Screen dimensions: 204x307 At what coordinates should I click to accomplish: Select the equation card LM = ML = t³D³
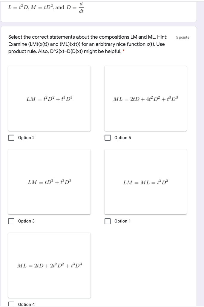pos(145,182)
